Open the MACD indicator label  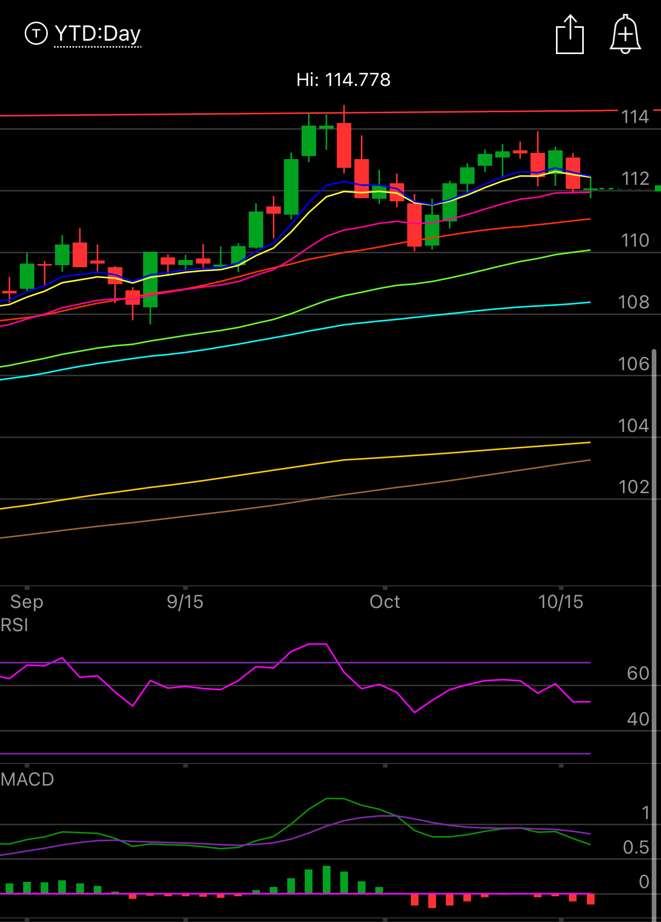27,779
